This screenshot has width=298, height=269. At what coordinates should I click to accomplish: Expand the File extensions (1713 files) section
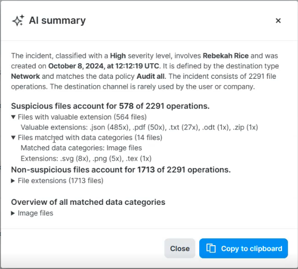click(13, 181)
